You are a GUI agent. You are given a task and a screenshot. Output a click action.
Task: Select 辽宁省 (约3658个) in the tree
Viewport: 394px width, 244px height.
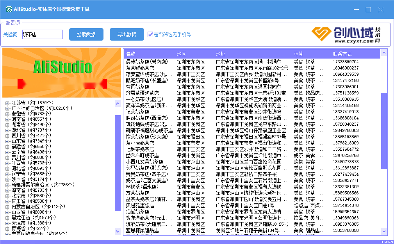click(x=31, y=174)
